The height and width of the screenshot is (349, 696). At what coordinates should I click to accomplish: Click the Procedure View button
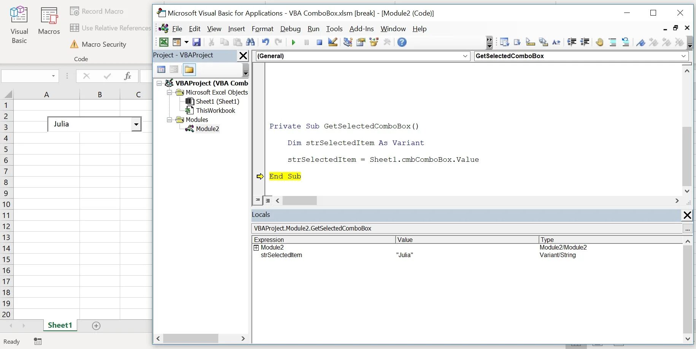(258, 200)
